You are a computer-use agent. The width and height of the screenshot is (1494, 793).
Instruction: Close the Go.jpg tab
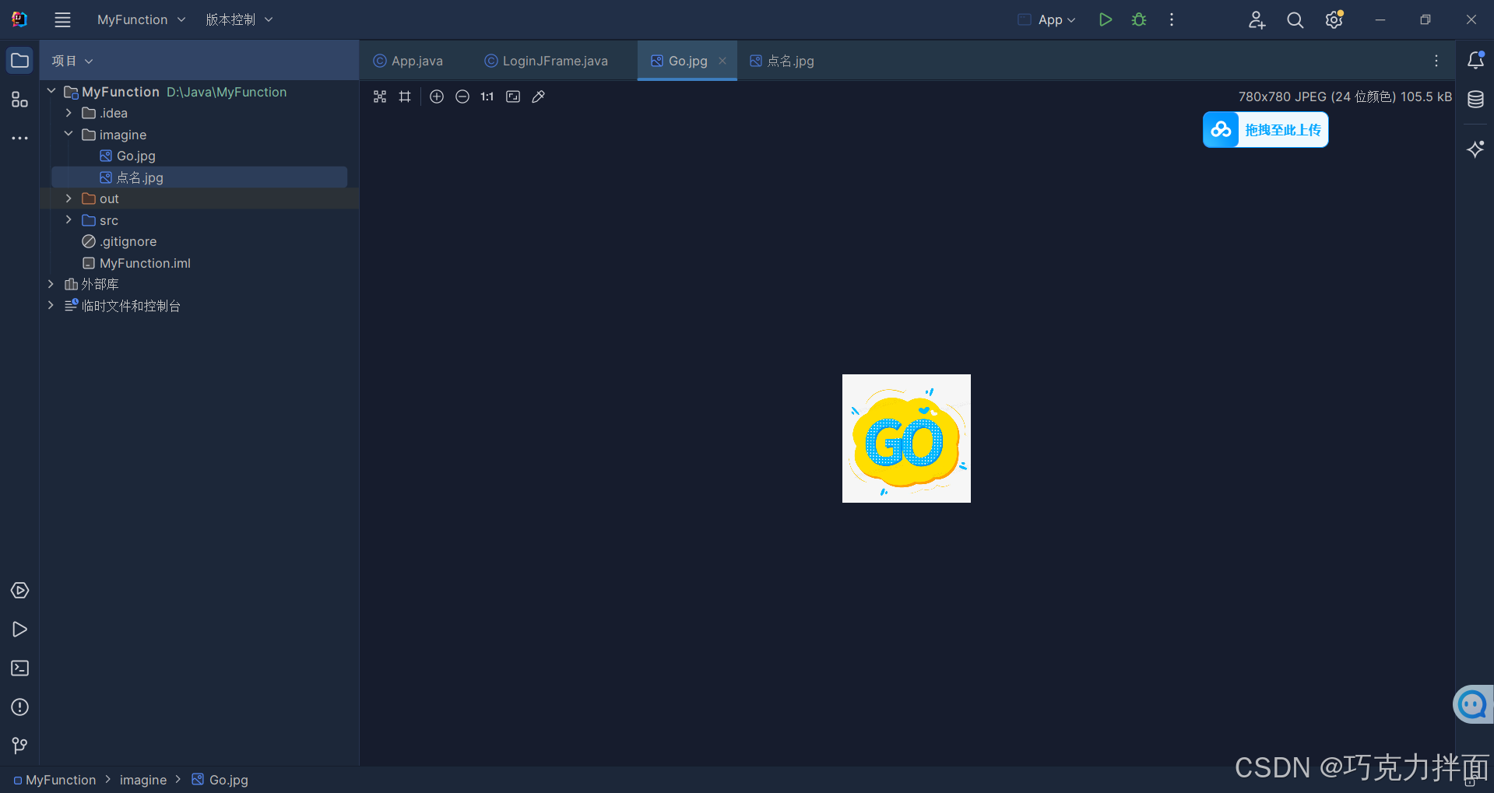pyautogui.click(x=722, y=61)
